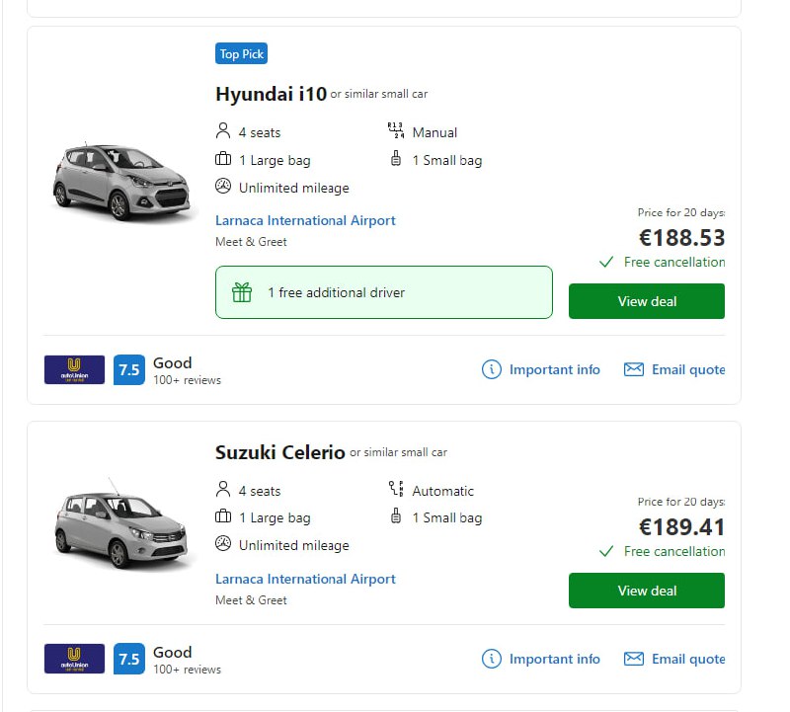Click the gift icon for free additional driver

242,292
